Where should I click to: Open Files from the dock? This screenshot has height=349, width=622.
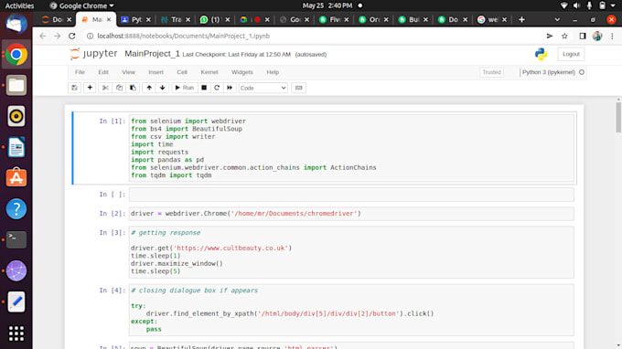click(x=16, y=85)
